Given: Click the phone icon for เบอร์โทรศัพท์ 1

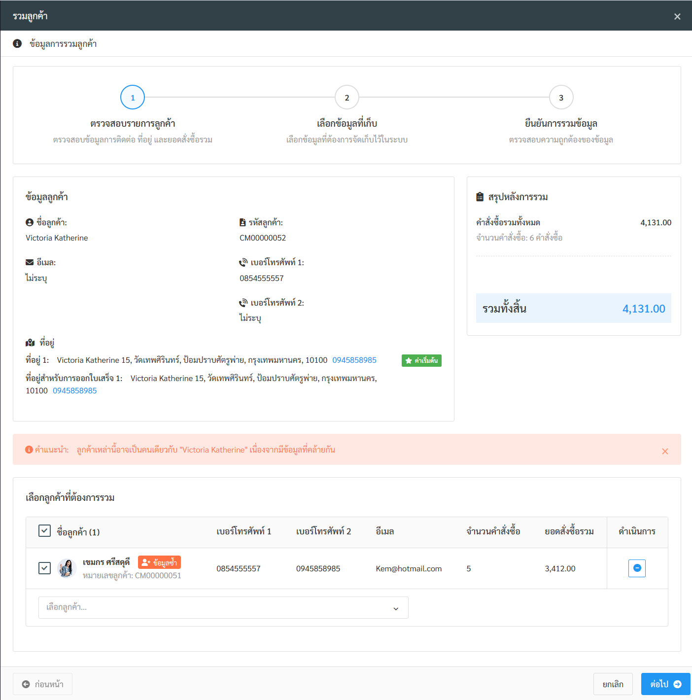Looking at the screenshot, I should pos(243,263).
